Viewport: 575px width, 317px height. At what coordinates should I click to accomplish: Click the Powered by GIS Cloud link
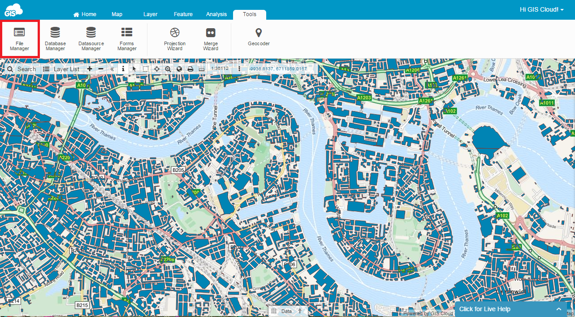[x=428, y=313]
